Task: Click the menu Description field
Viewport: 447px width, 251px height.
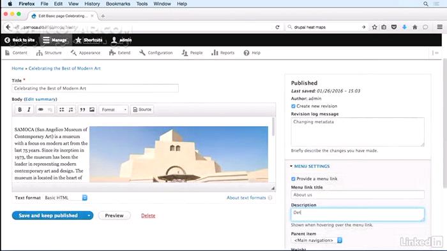Action: click(358, 215)
